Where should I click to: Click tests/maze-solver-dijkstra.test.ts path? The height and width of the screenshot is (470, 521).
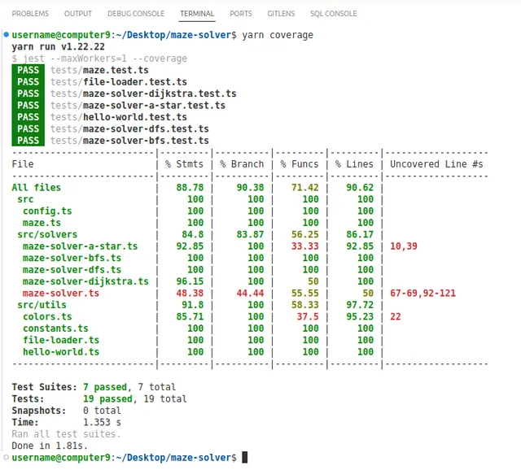pos(143,94)
